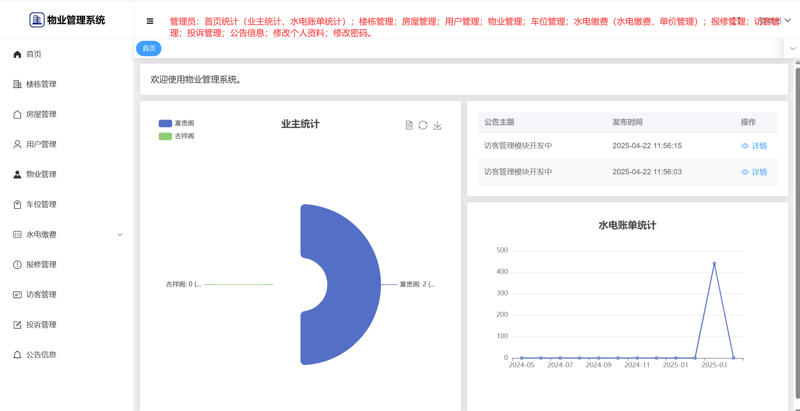The width and height of the screenshot is (800, 411).
Task: Open user dropdown at top right
Action: pos(787,21)
